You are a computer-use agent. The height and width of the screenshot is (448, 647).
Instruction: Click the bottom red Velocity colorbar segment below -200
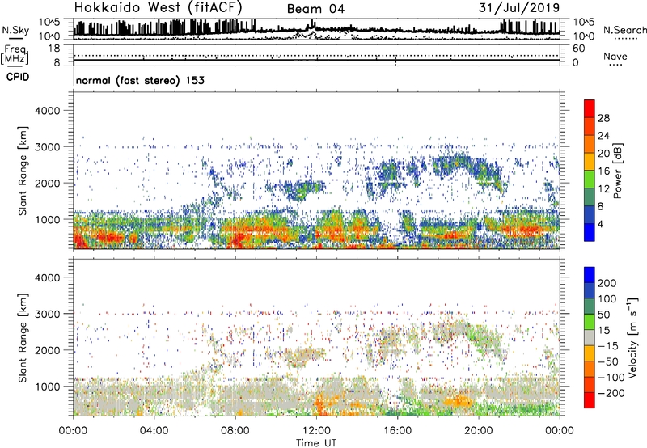590,400
